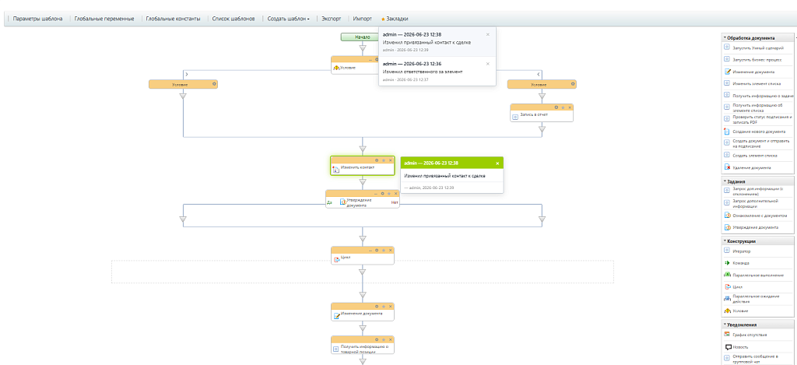The height and width of the screenshot is (365, 797).
Task: Close the green admin comment popup
Action: (497, 163)
